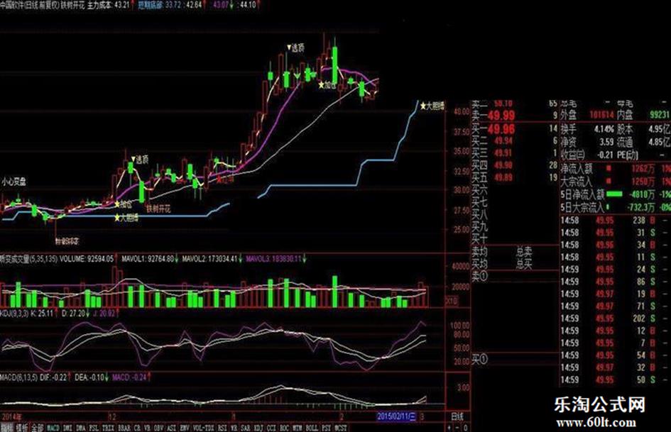Click the 换手 turnover 4.14% value
Viewport: 671px width, 432px height.
point(604,128)
